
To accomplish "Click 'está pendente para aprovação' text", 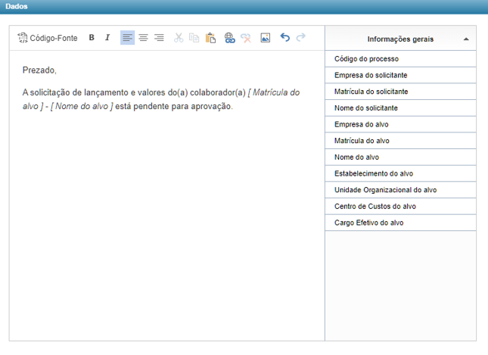I will pos(174,106).
